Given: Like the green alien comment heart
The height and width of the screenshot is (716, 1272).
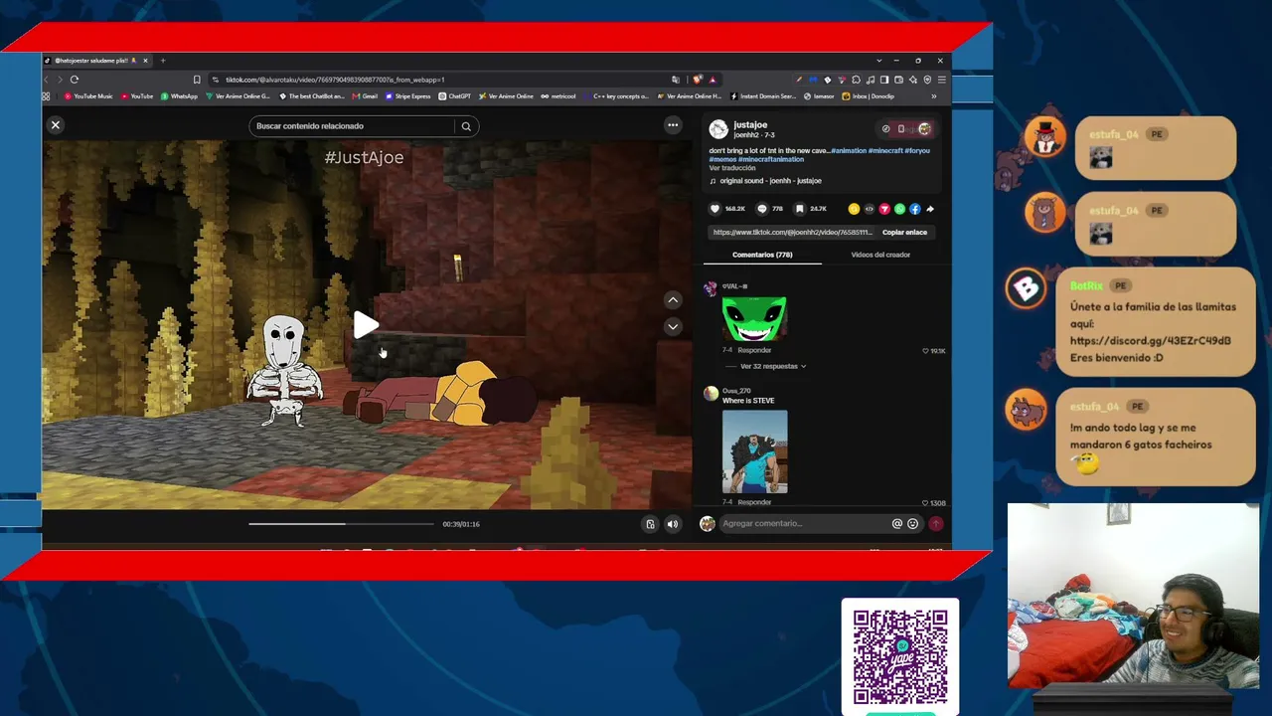Looking at the screenshot, I should 926,351.
